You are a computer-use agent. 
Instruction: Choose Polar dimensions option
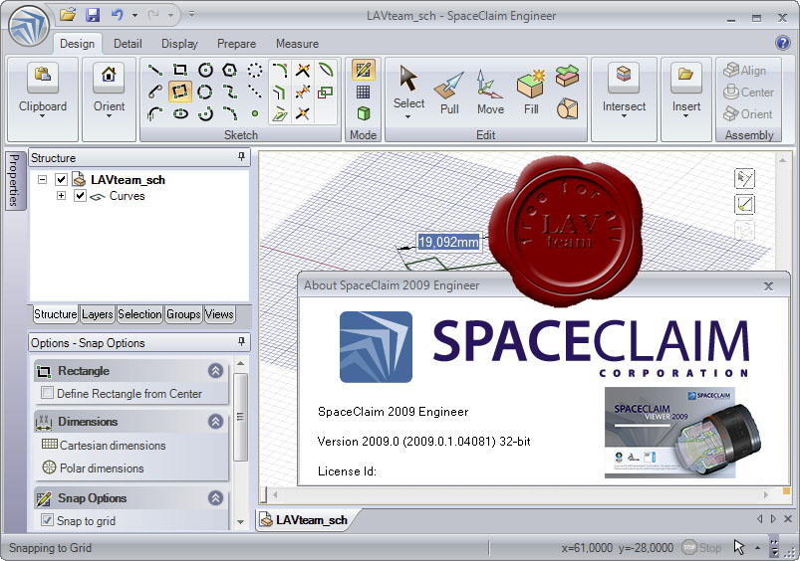click(x=93, y=467)
